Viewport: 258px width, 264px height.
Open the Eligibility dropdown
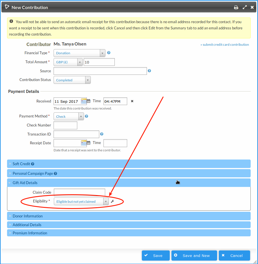[81, 201]
